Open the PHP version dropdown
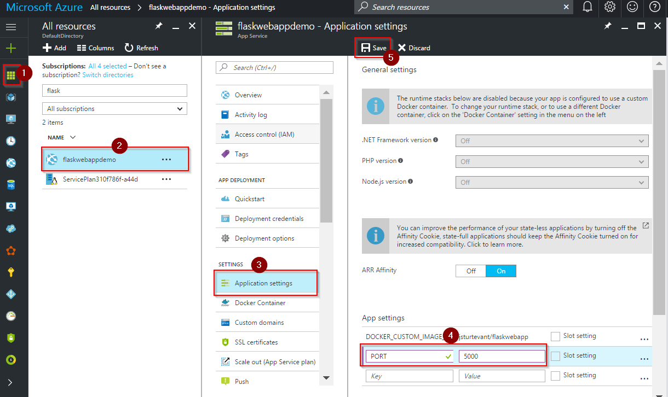This screenshot has width=668, height=397. click(x=552, y=161)
